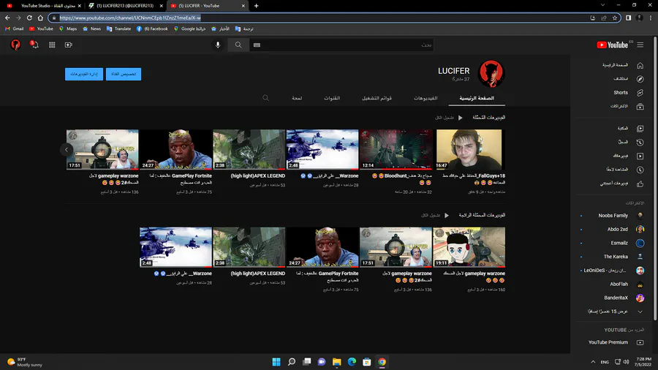Switch to YouTube Studio browser tab
This screenshot has height=370, width=658.
pos(45,6)
